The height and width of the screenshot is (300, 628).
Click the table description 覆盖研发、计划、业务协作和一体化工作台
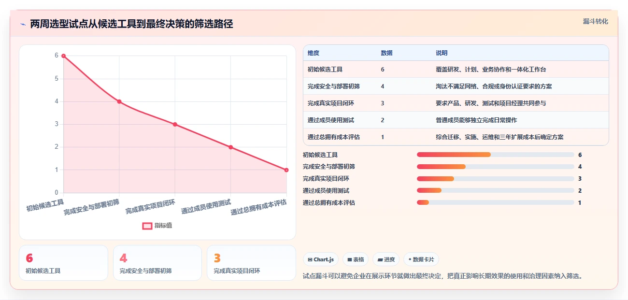tap(491, 70)
